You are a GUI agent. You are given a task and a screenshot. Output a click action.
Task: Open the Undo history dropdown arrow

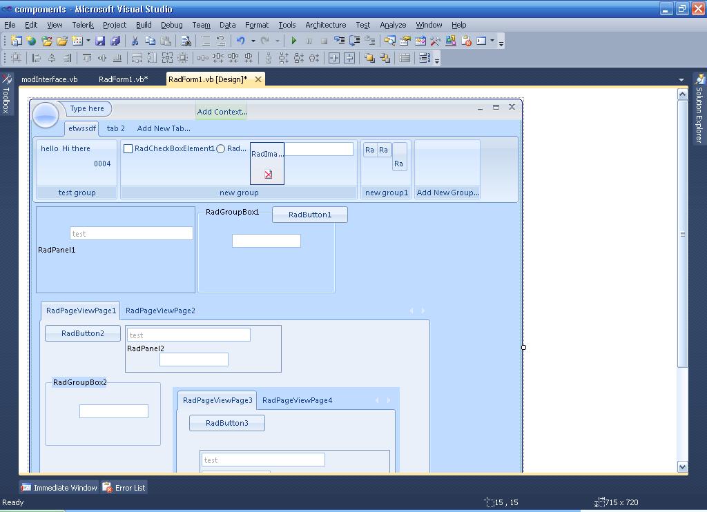253,41
